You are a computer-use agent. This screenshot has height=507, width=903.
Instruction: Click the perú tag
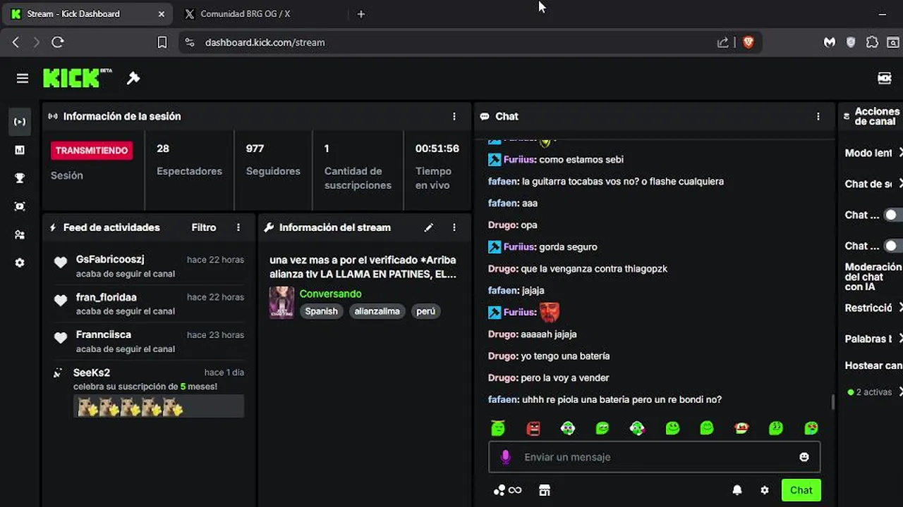pos(425,311)
